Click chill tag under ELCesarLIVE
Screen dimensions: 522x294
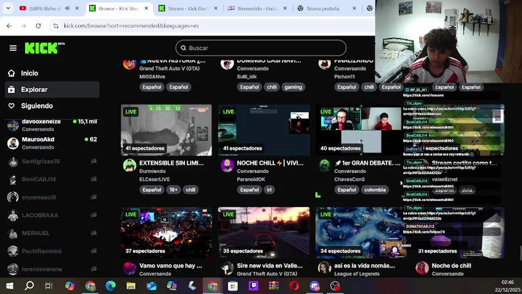point(191,190)
